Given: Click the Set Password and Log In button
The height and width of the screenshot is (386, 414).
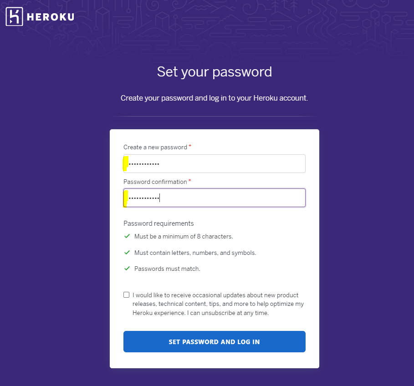Looking at the screenshot, I should [215, 342].
